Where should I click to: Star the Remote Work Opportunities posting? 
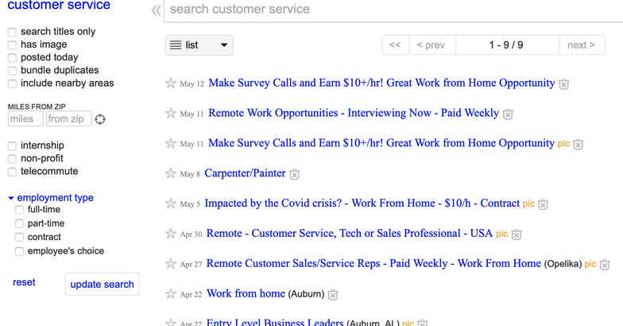point(170,113)
